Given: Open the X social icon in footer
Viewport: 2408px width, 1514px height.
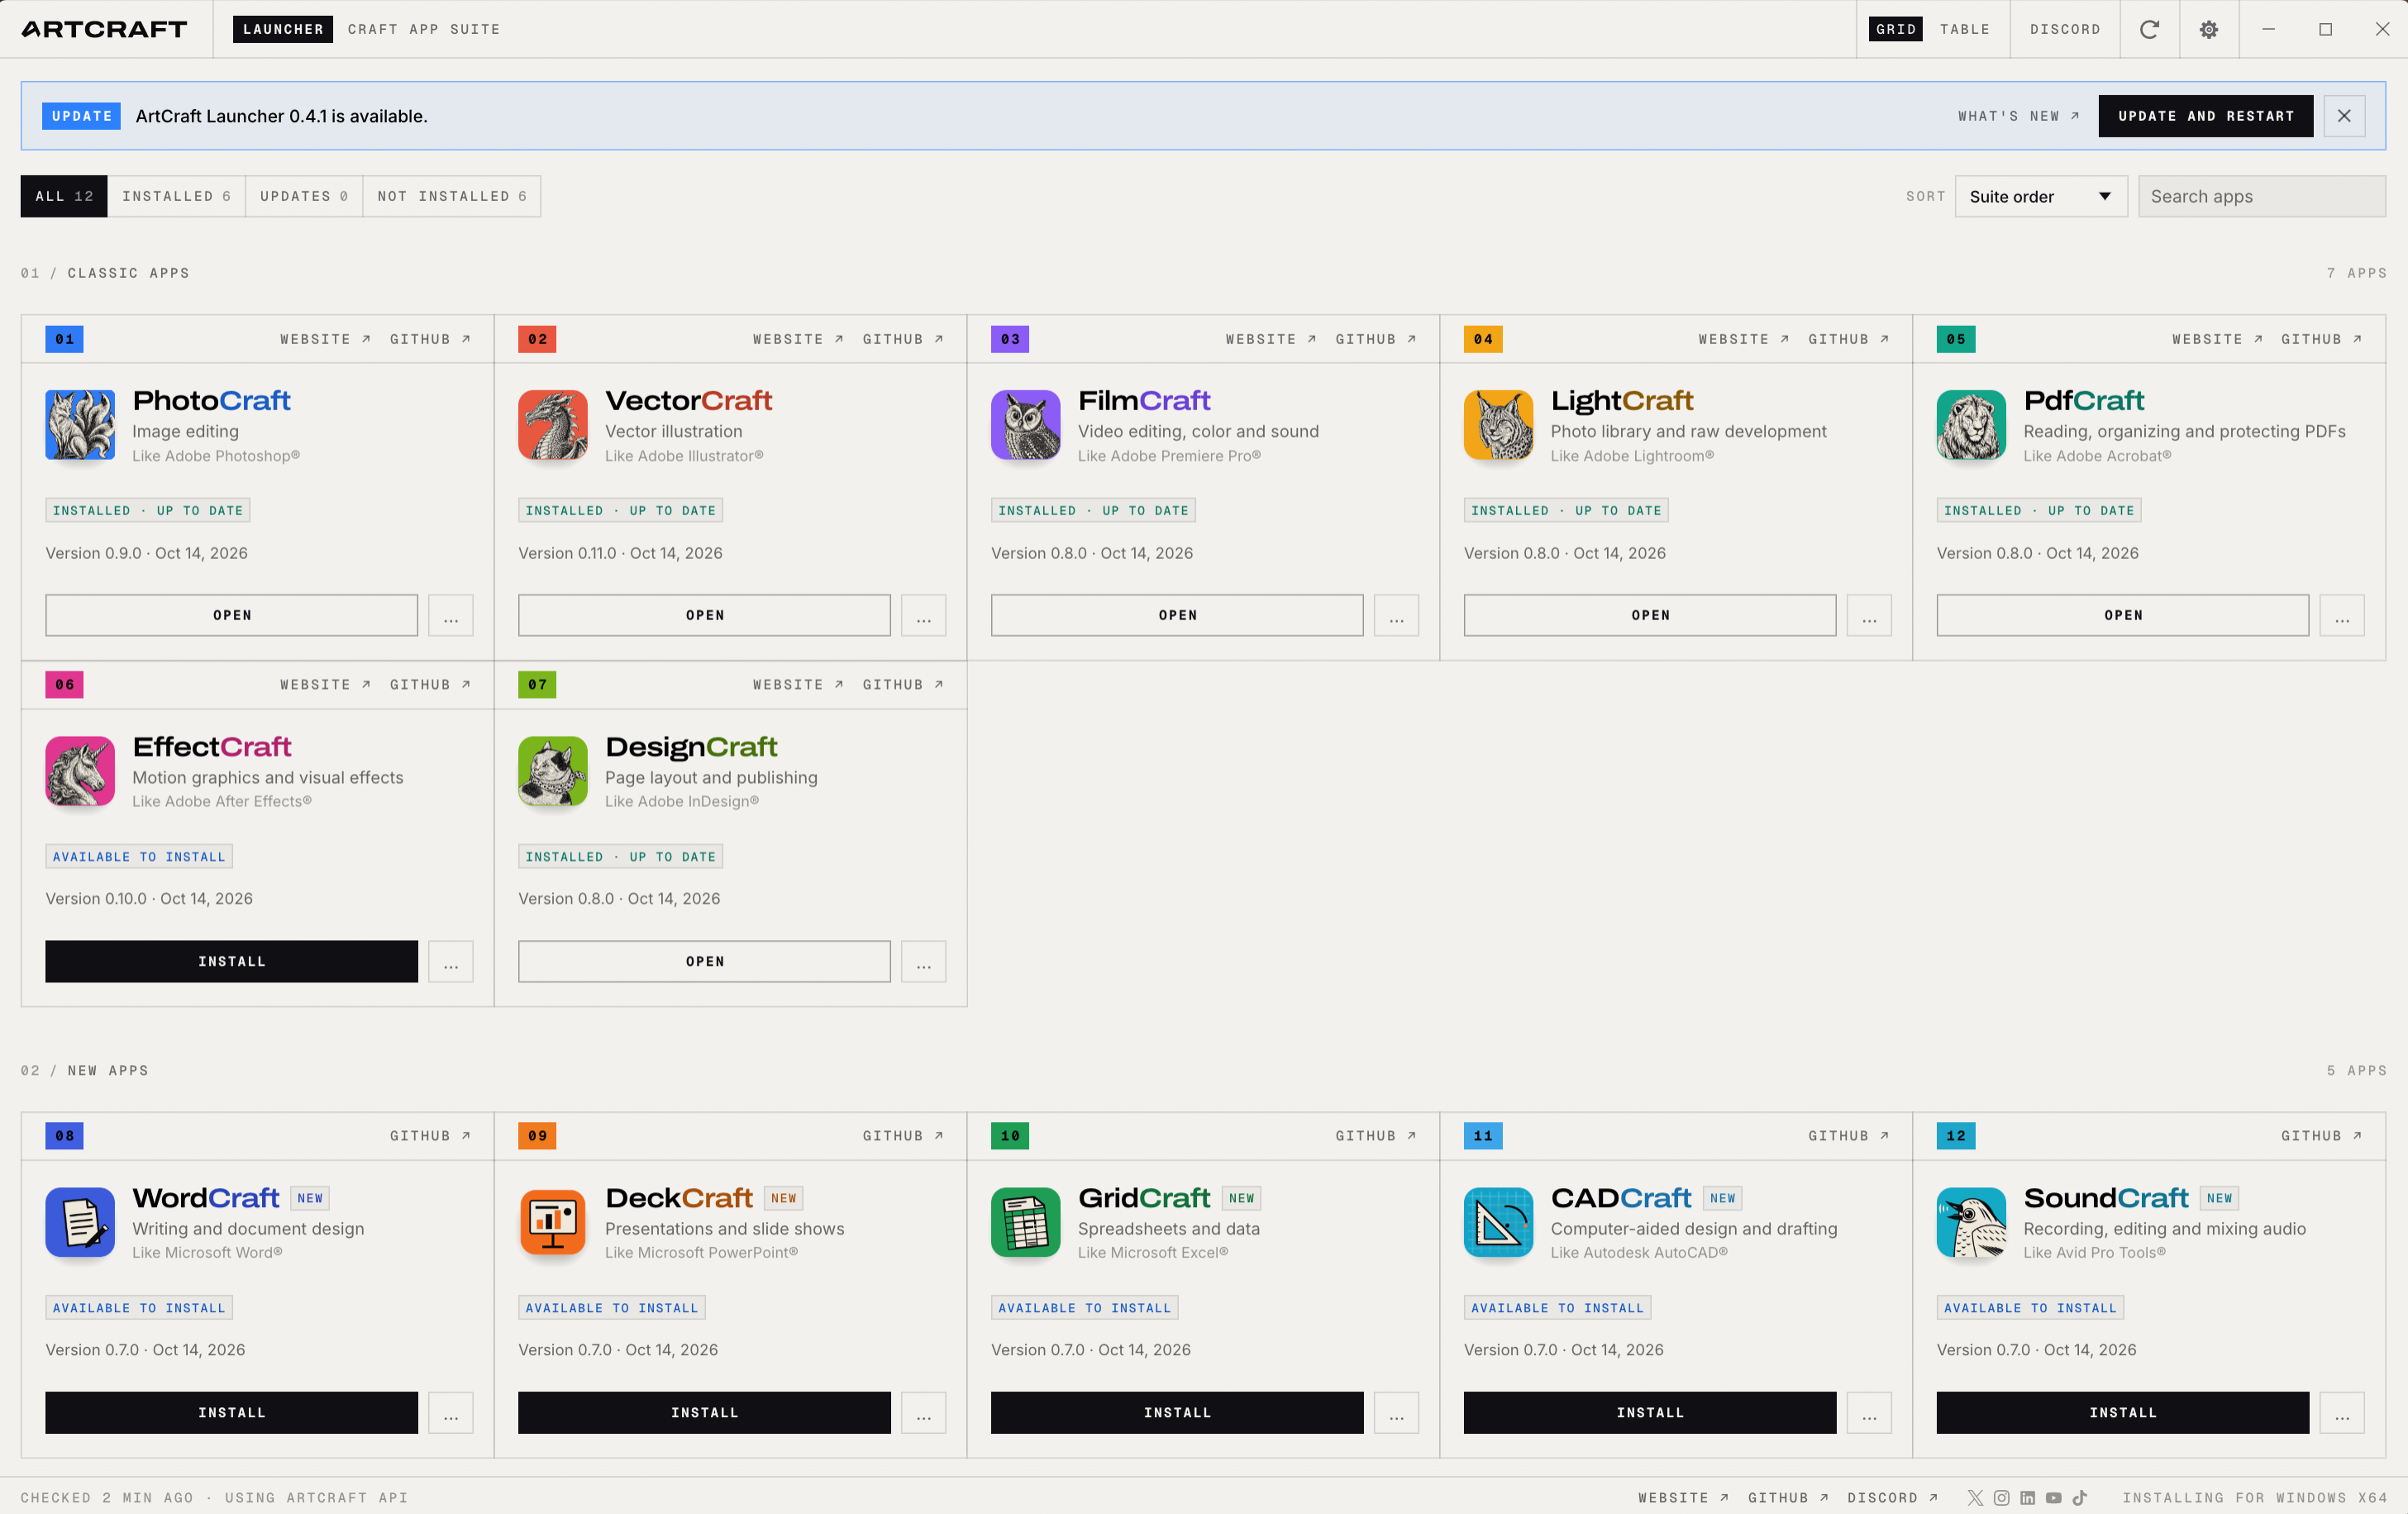Looking at the screenshot, I should pyautogui.click(x=1975, y=1497).
